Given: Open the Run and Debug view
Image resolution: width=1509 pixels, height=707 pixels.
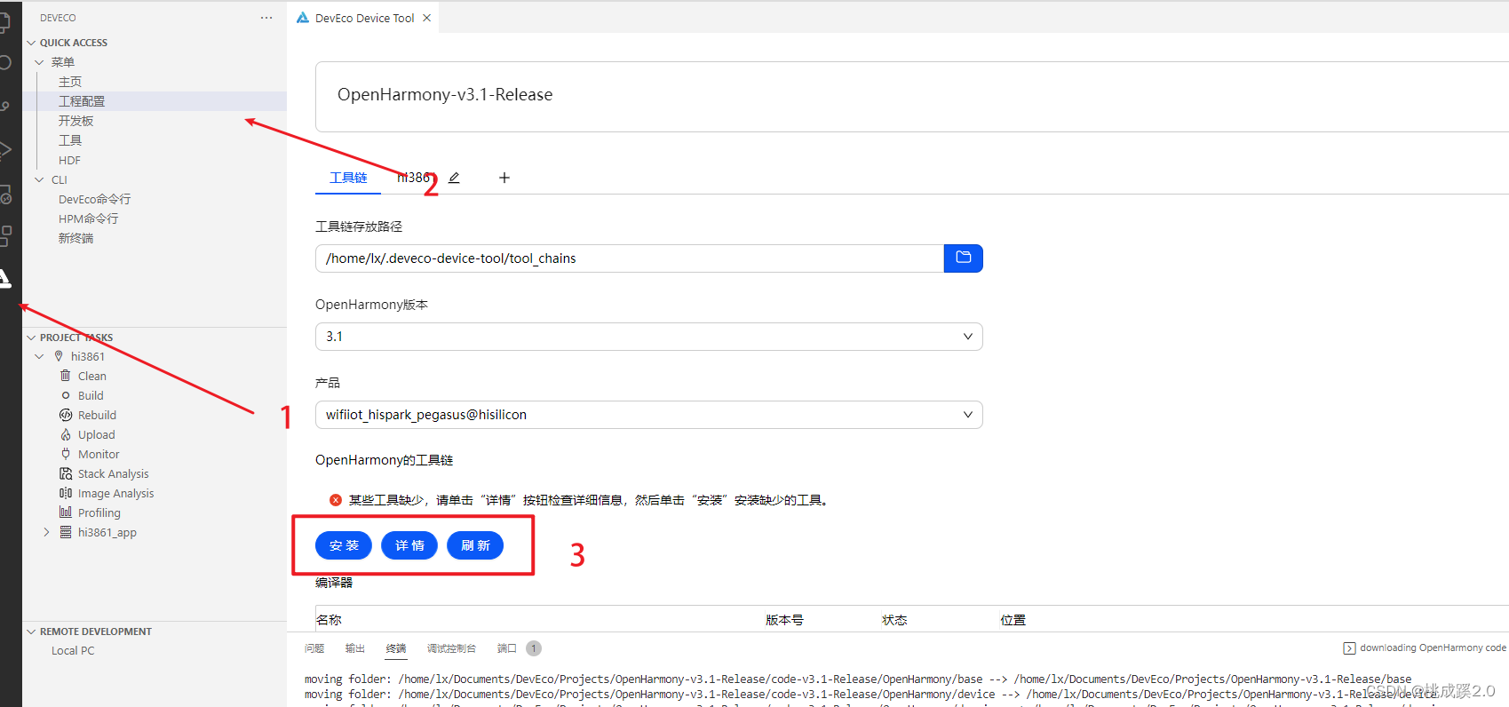Looking at the screenshot, I should (4, 149).
